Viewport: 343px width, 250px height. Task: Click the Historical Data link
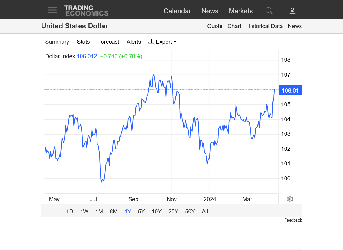[264, 26]
